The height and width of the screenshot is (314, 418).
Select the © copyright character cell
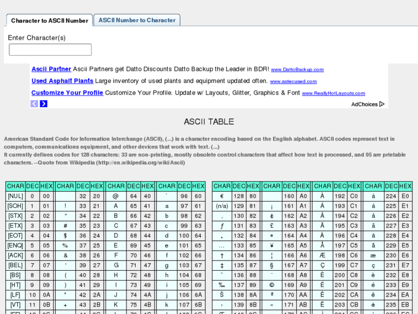click(271, 285)
